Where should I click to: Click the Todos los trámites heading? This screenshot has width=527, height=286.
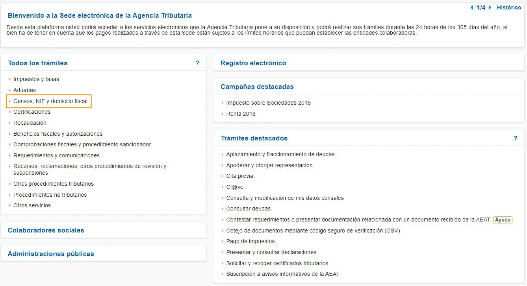coord(38,63)
